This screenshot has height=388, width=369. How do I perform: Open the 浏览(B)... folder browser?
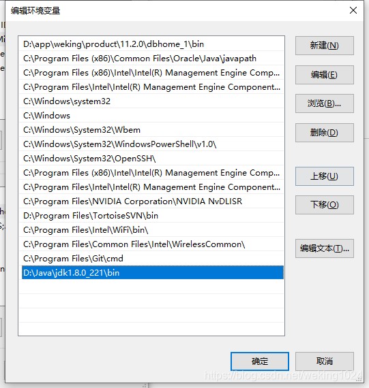[x=325, y=103]
